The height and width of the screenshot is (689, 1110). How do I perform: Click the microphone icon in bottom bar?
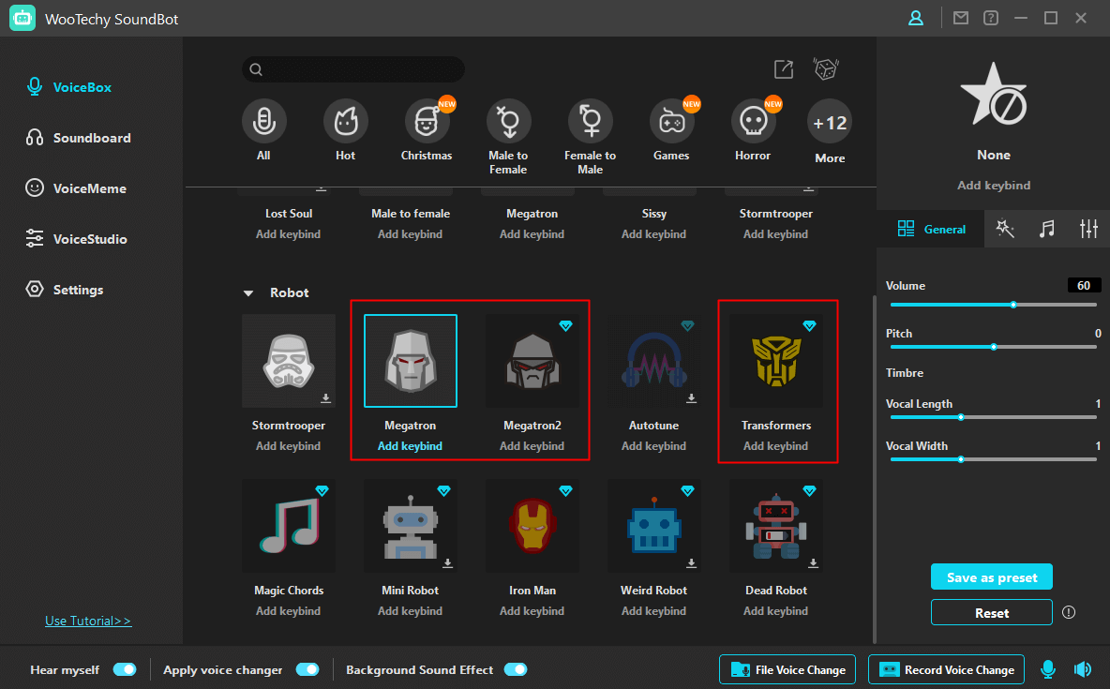(1048, 669)
